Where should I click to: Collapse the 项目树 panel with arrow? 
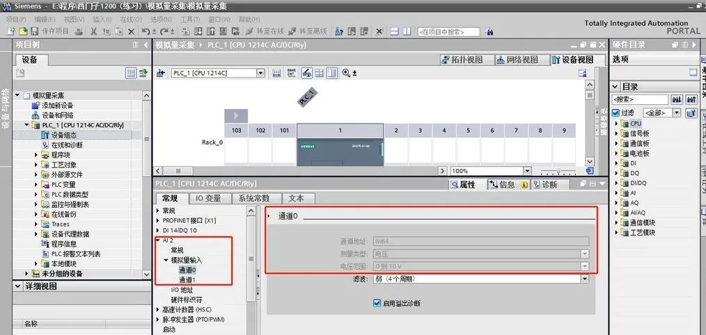[x=146, y=45]
